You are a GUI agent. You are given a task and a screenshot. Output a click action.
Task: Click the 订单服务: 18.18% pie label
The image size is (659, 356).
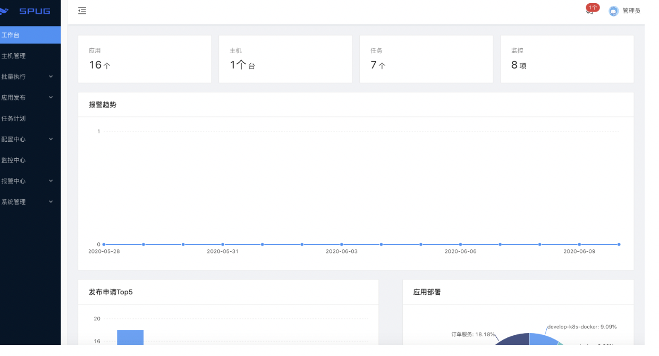(x=473, y=335)
